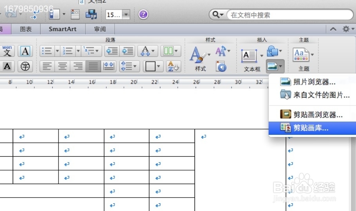Open the columns layout dropdown
The height and width of the screenshot is (211, 356).
(171, 51)
